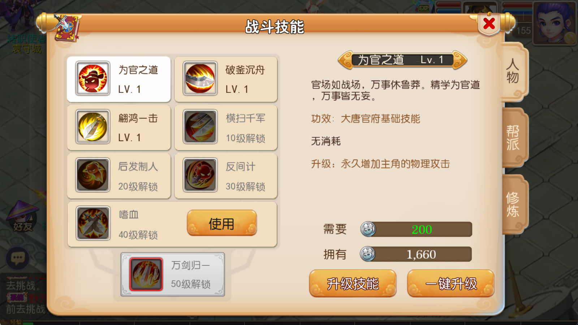Open the 修炼 side tab
This screenshot has width=578, height=325.
tap(514, 204)
